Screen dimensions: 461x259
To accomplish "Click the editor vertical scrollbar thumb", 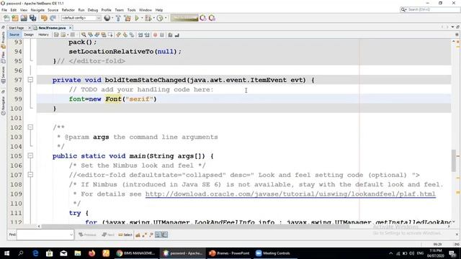I will tap(454, 160).
